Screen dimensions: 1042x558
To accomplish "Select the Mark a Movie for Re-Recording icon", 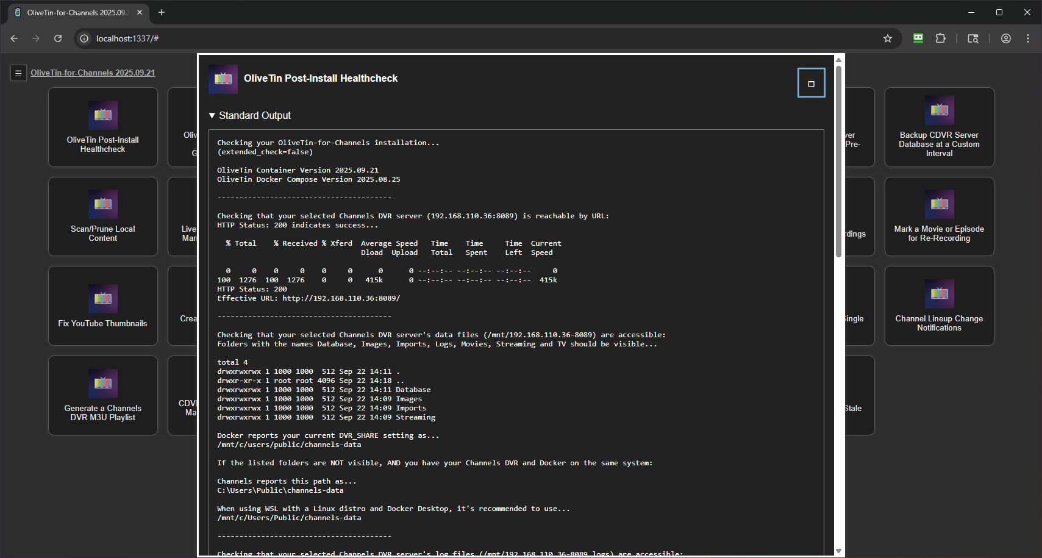I will pyautogui.click(x=939, y=205).
